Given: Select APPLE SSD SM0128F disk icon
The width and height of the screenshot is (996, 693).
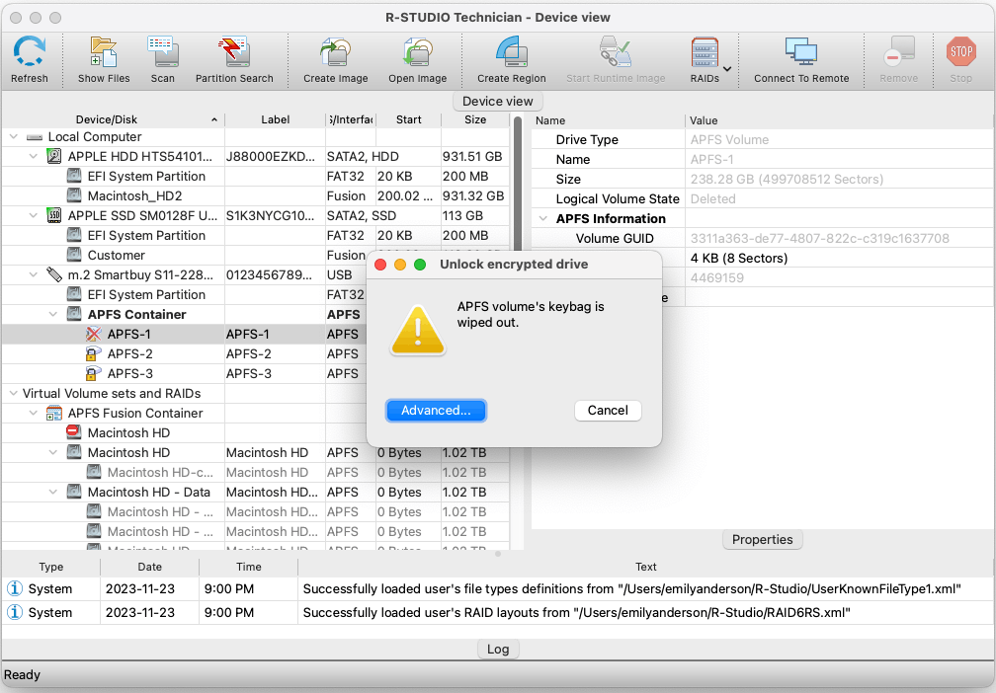Looking at the screenshot, I should [54, 215].
